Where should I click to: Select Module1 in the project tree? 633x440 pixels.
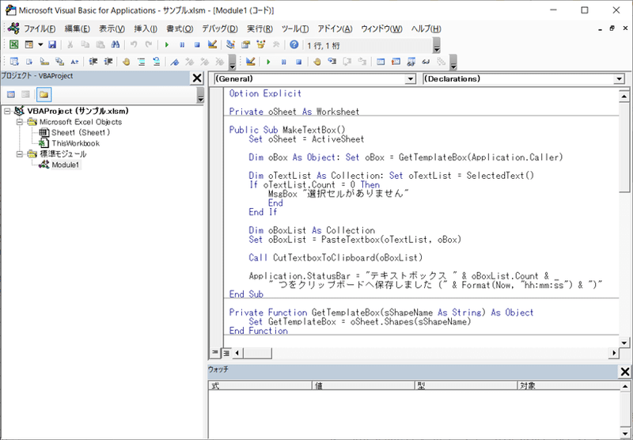coord(66,165)
